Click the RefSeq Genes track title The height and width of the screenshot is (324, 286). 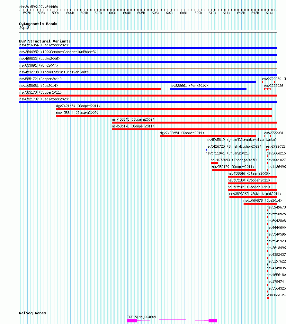32,313
